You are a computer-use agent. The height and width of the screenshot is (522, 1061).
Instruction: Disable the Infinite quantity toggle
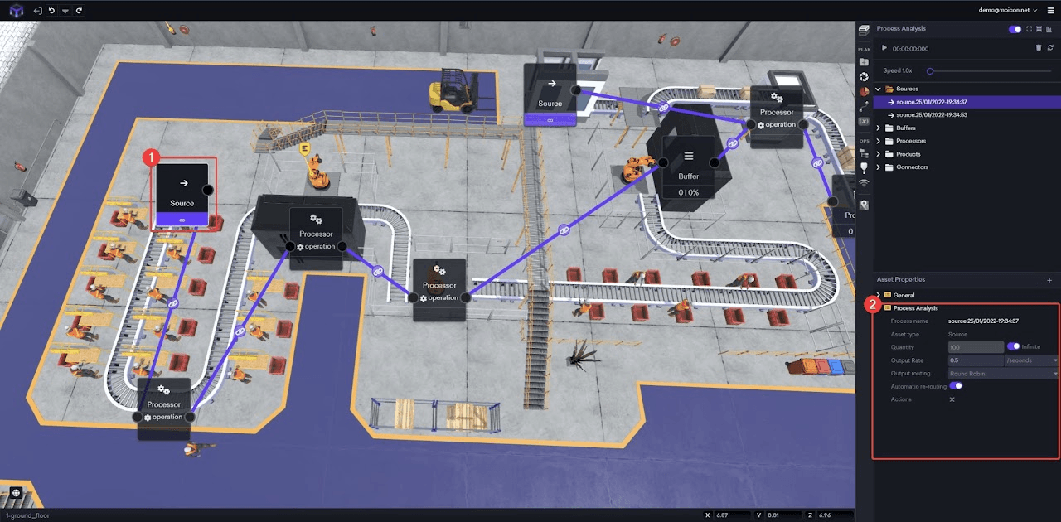(1013, 347)
